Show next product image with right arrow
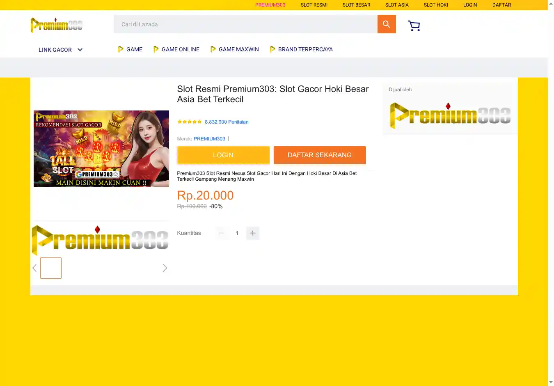The image size is (554, 386). click(165, 268)
